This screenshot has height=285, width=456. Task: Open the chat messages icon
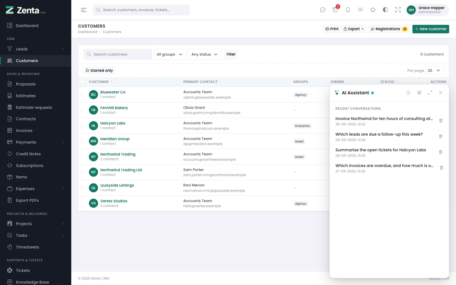click(x=323, y=10)
